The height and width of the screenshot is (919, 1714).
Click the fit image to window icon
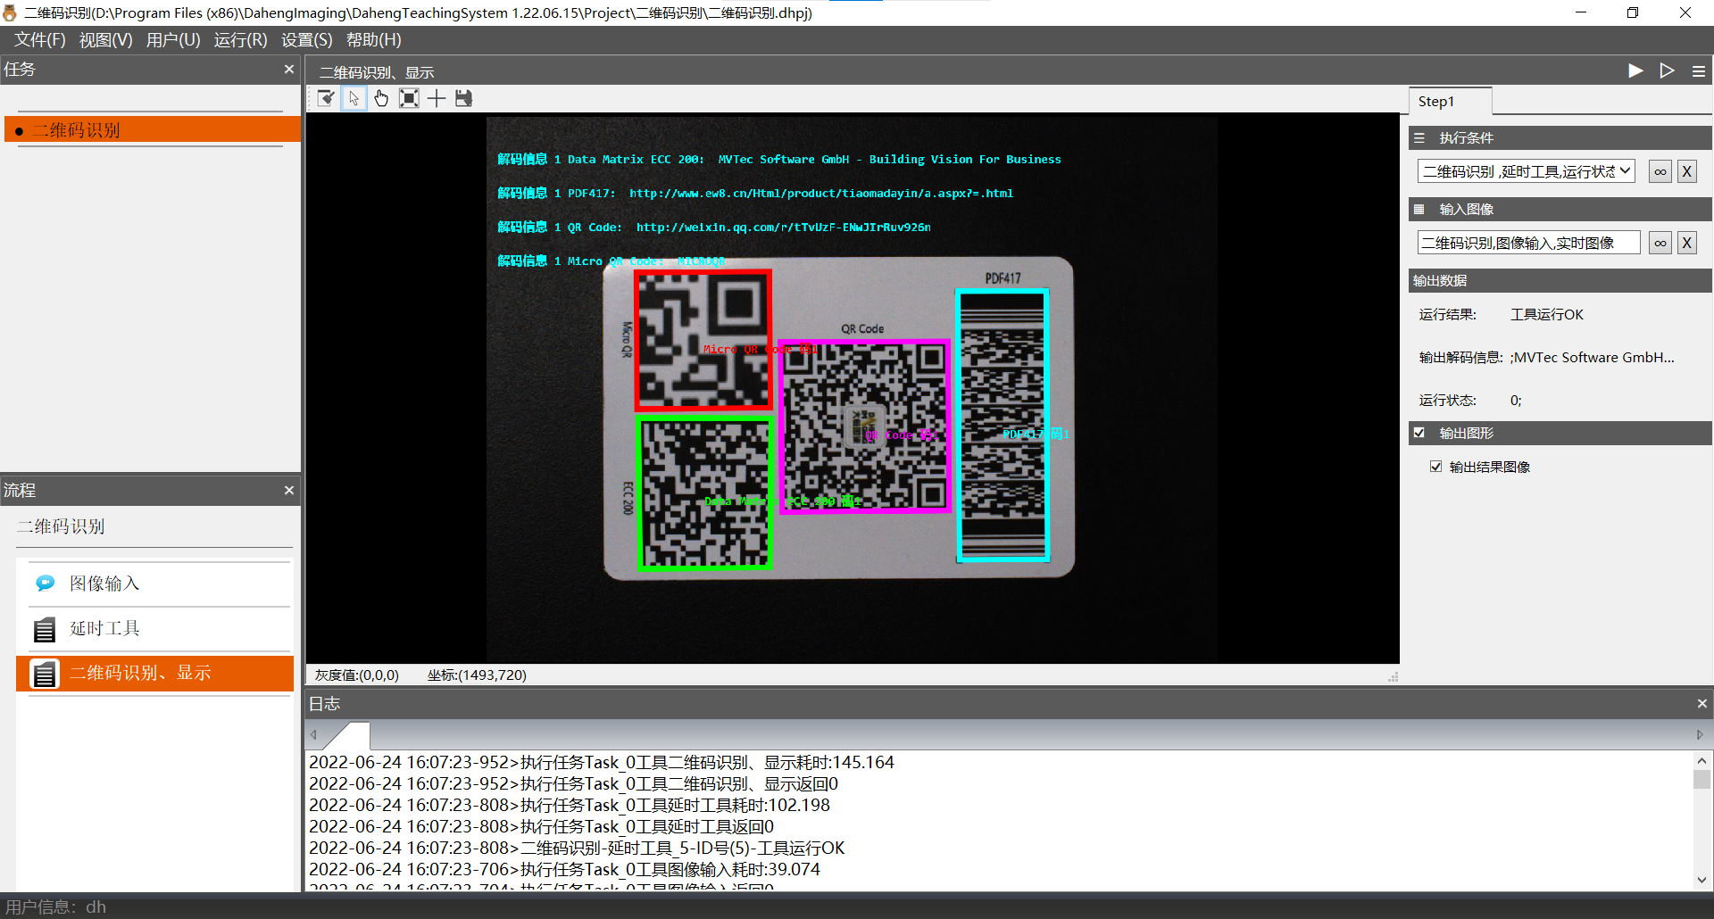tap(409, 99)
